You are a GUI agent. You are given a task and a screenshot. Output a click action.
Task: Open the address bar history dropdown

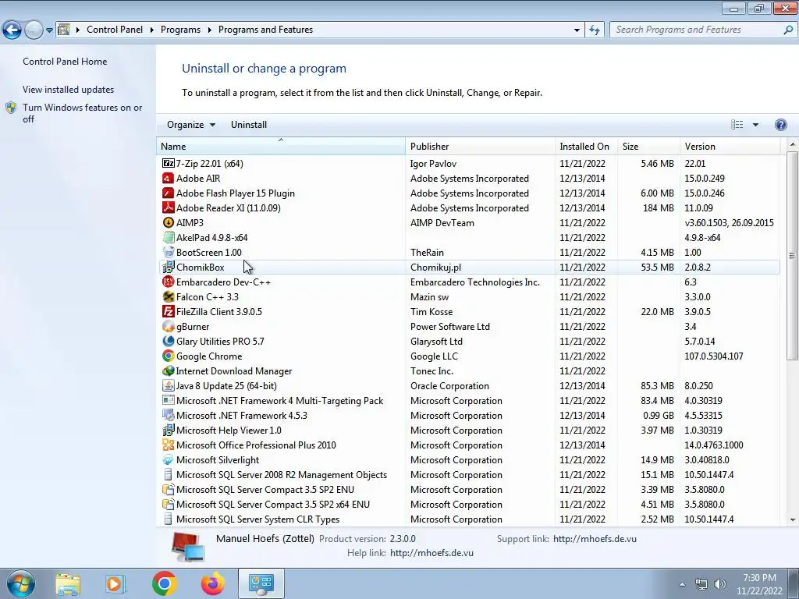(x=577, y=30)
